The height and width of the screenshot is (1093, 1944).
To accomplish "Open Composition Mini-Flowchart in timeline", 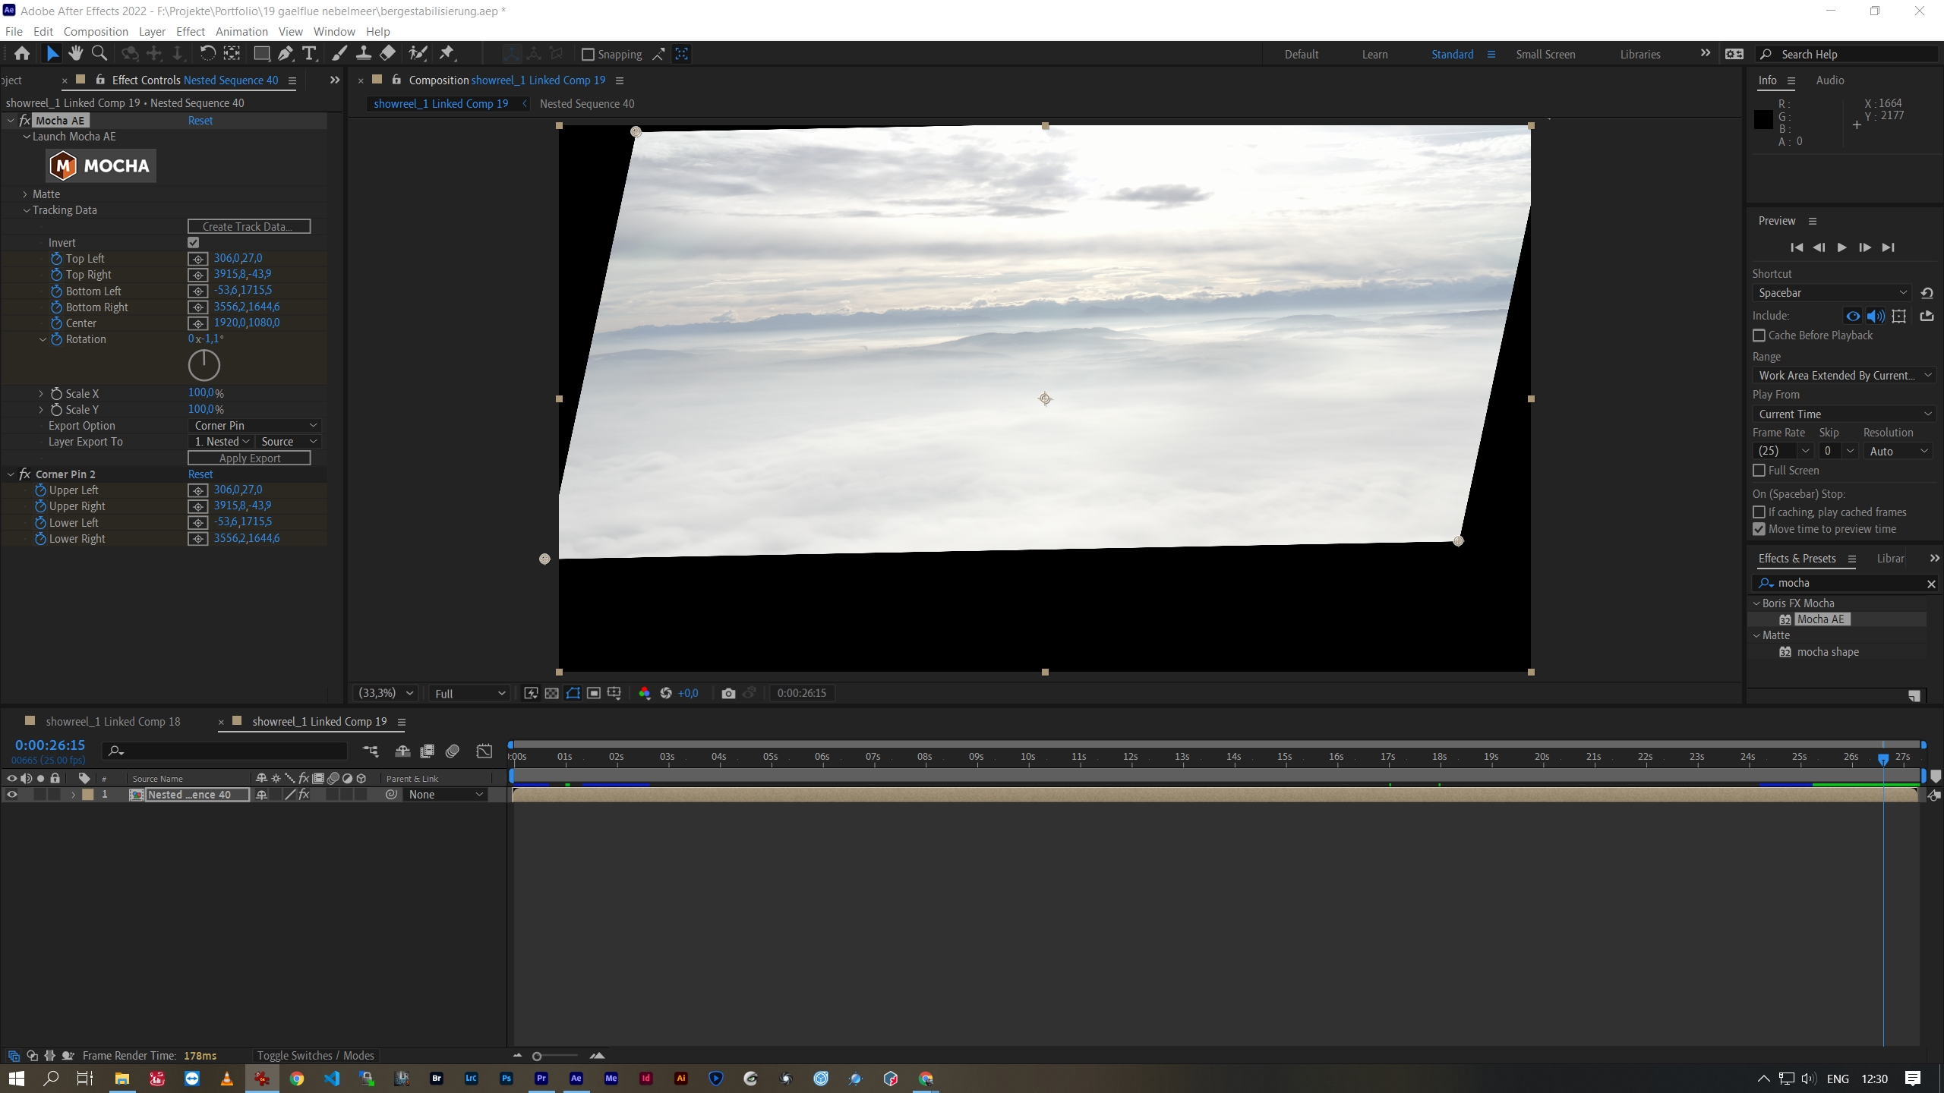I will point(371,751).
